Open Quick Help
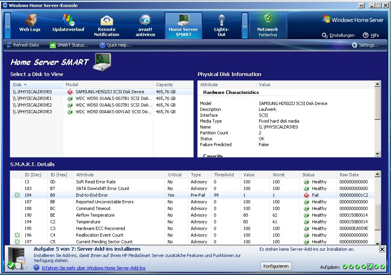 coord(115,45)
